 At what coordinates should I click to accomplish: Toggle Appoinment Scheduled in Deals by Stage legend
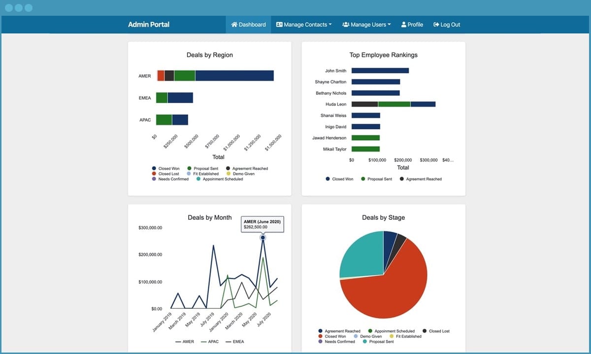click(392, 331)
